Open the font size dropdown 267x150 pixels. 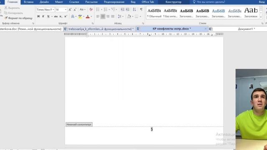pos(66,10)
